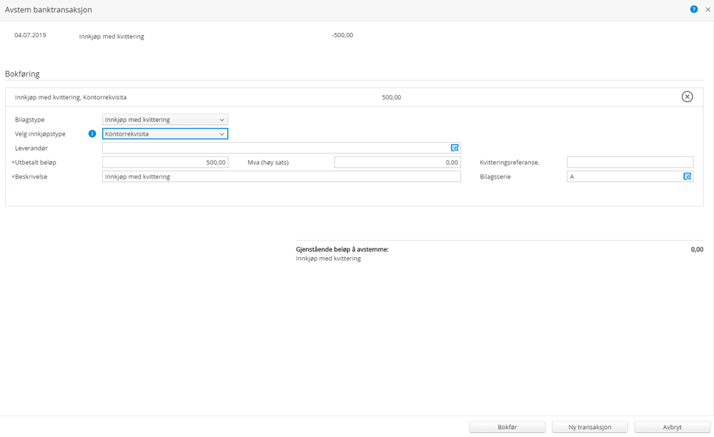Show info about Velg innkjøpstype
Screen dimensions: 714x437
[x=92, y=134]
